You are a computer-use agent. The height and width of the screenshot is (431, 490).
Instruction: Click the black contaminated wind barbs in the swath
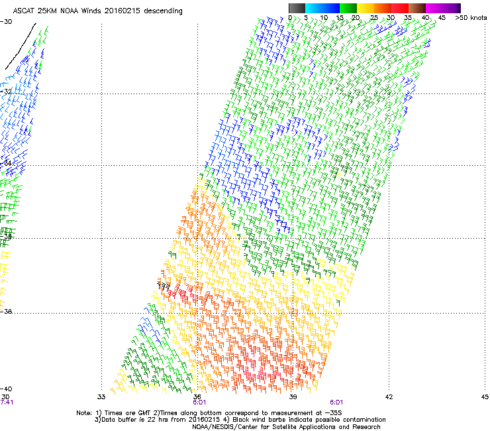pyautogui.click(x=164, y=286)
